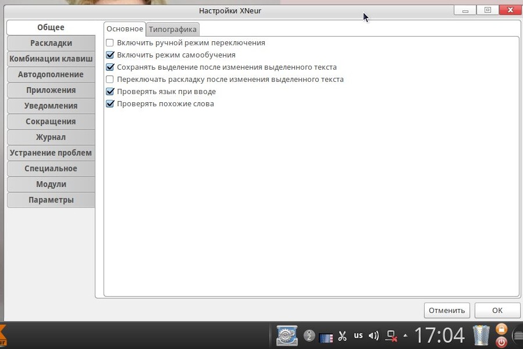The height and width of the screenshot is (349, 523).
Task: Close the Настройки XNeur window
Action: click(x=510, y=10)
